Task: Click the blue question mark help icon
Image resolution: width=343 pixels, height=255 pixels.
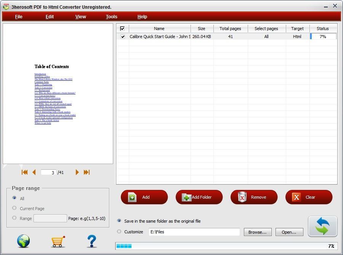Action: point(92,241)
